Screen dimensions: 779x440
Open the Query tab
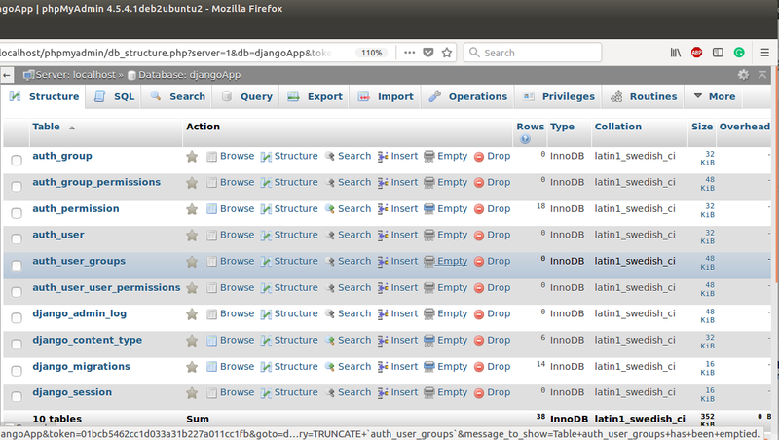246,96
